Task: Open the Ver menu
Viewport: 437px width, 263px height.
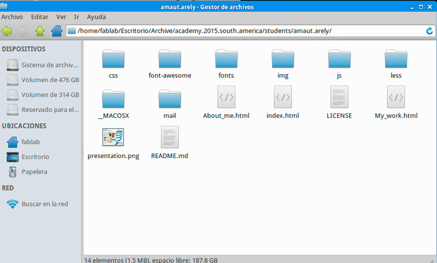Action: 61,17
